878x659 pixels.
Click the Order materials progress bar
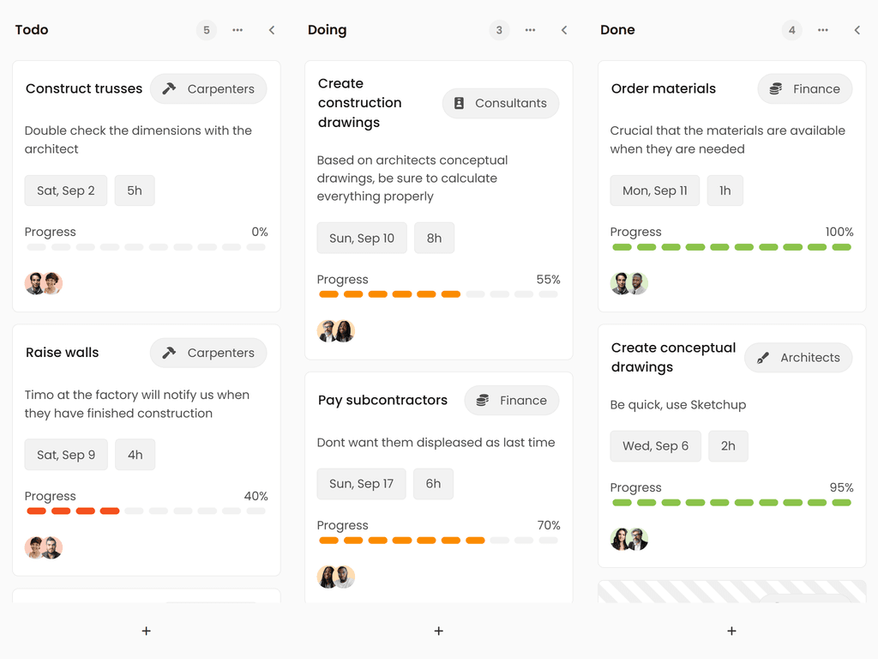point(731,247)
